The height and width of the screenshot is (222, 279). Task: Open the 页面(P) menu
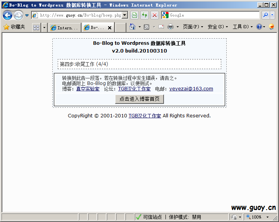click(193, 27)
